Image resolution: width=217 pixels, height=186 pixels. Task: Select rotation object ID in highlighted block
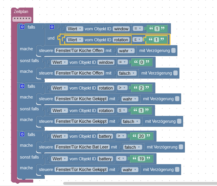pos(121,40)
